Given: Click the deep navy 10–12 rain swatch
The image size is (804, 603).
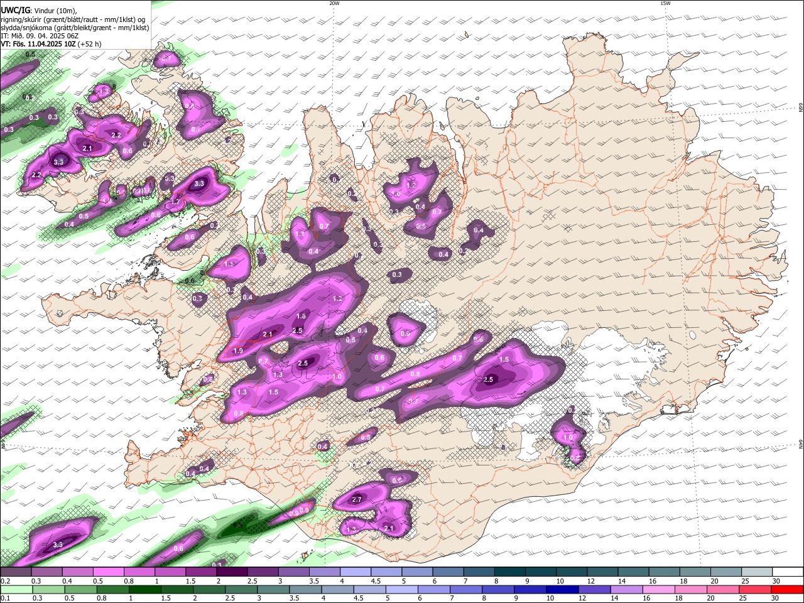Looking at the screenshot, I should 563,590.
